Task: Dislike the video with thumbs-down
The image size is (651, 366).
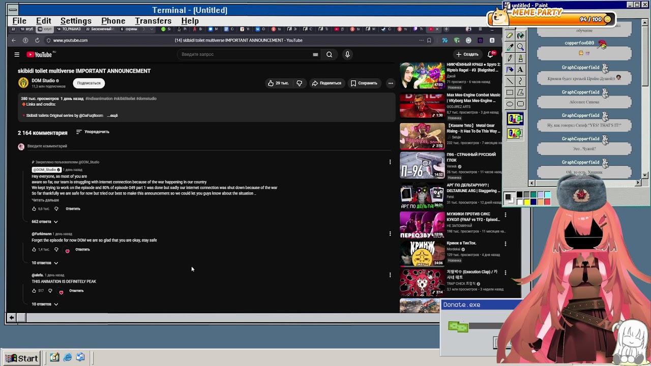Action: [x=299, y=83]
